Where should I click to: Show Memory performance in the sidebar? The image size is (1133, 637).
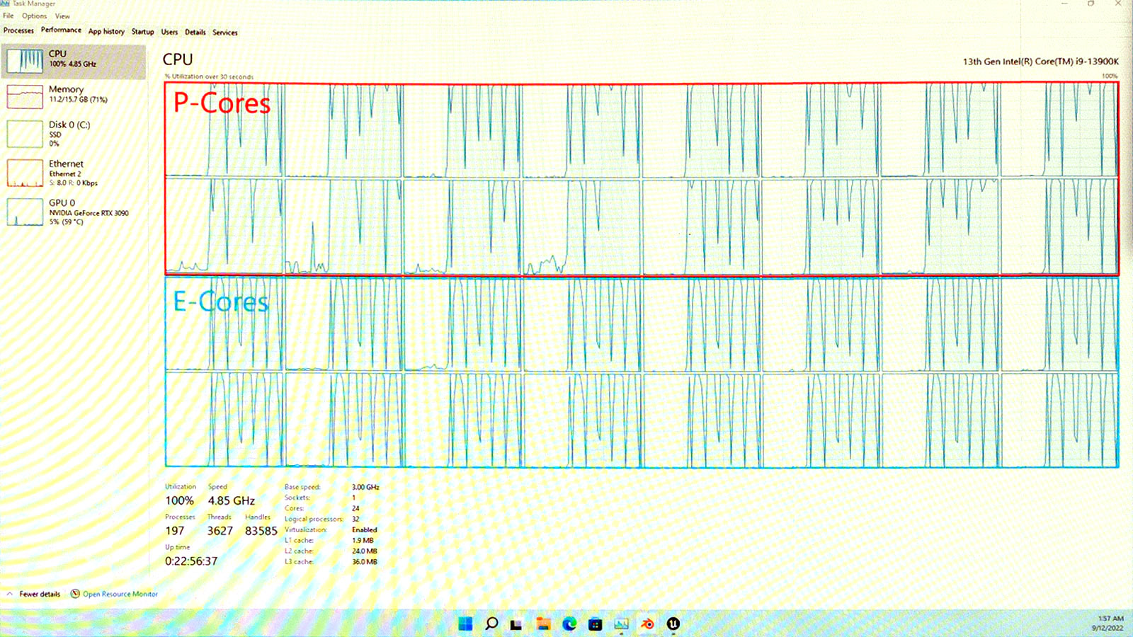74,96
